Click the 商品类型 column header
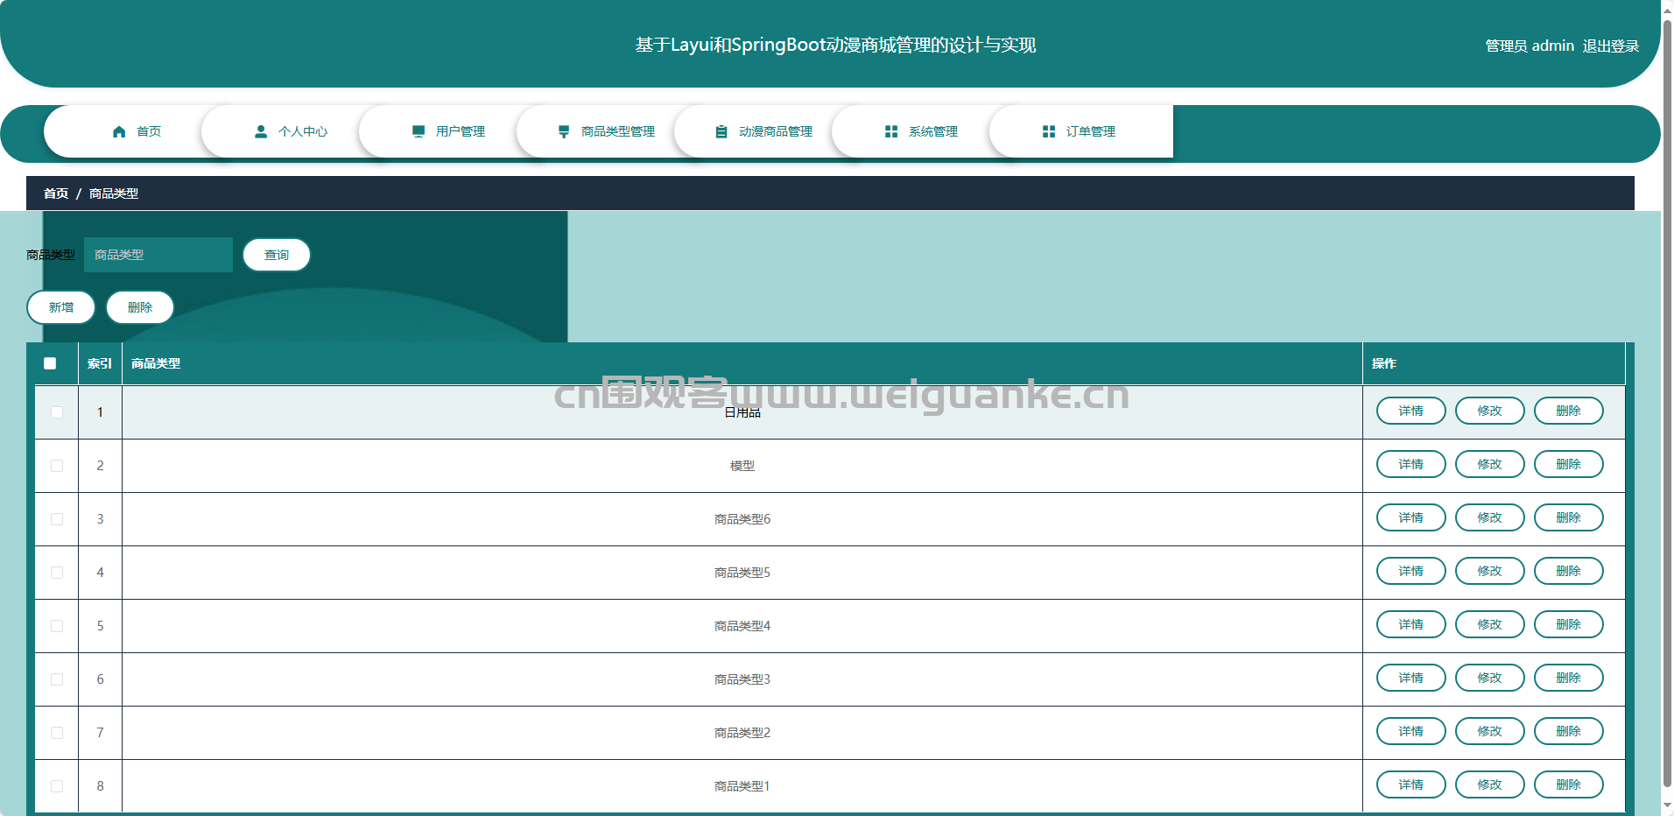The width and height of the screenshot is (1674, 816). pos(742,363)
